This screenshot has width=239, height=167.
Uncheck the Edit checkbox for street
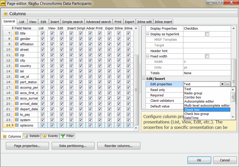62,49
